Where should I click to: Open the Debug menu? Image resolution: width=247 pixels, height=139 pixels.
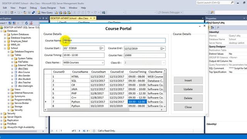(x=33, y=8)
